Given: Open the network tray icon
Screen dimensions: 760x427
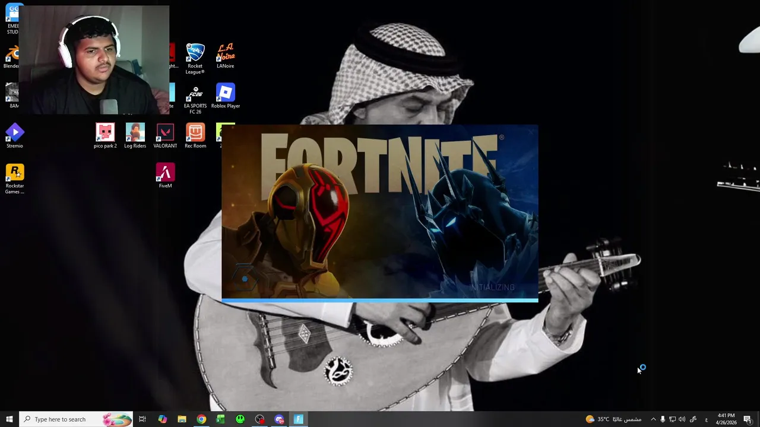Looking at the screenshot, I should tap(672, 419).
